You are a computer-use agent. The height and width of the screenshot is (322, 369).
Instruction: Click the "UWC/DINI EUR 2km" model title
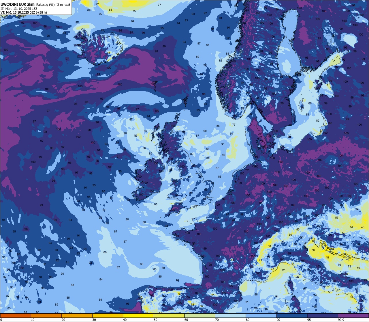[x=18, y=4]
